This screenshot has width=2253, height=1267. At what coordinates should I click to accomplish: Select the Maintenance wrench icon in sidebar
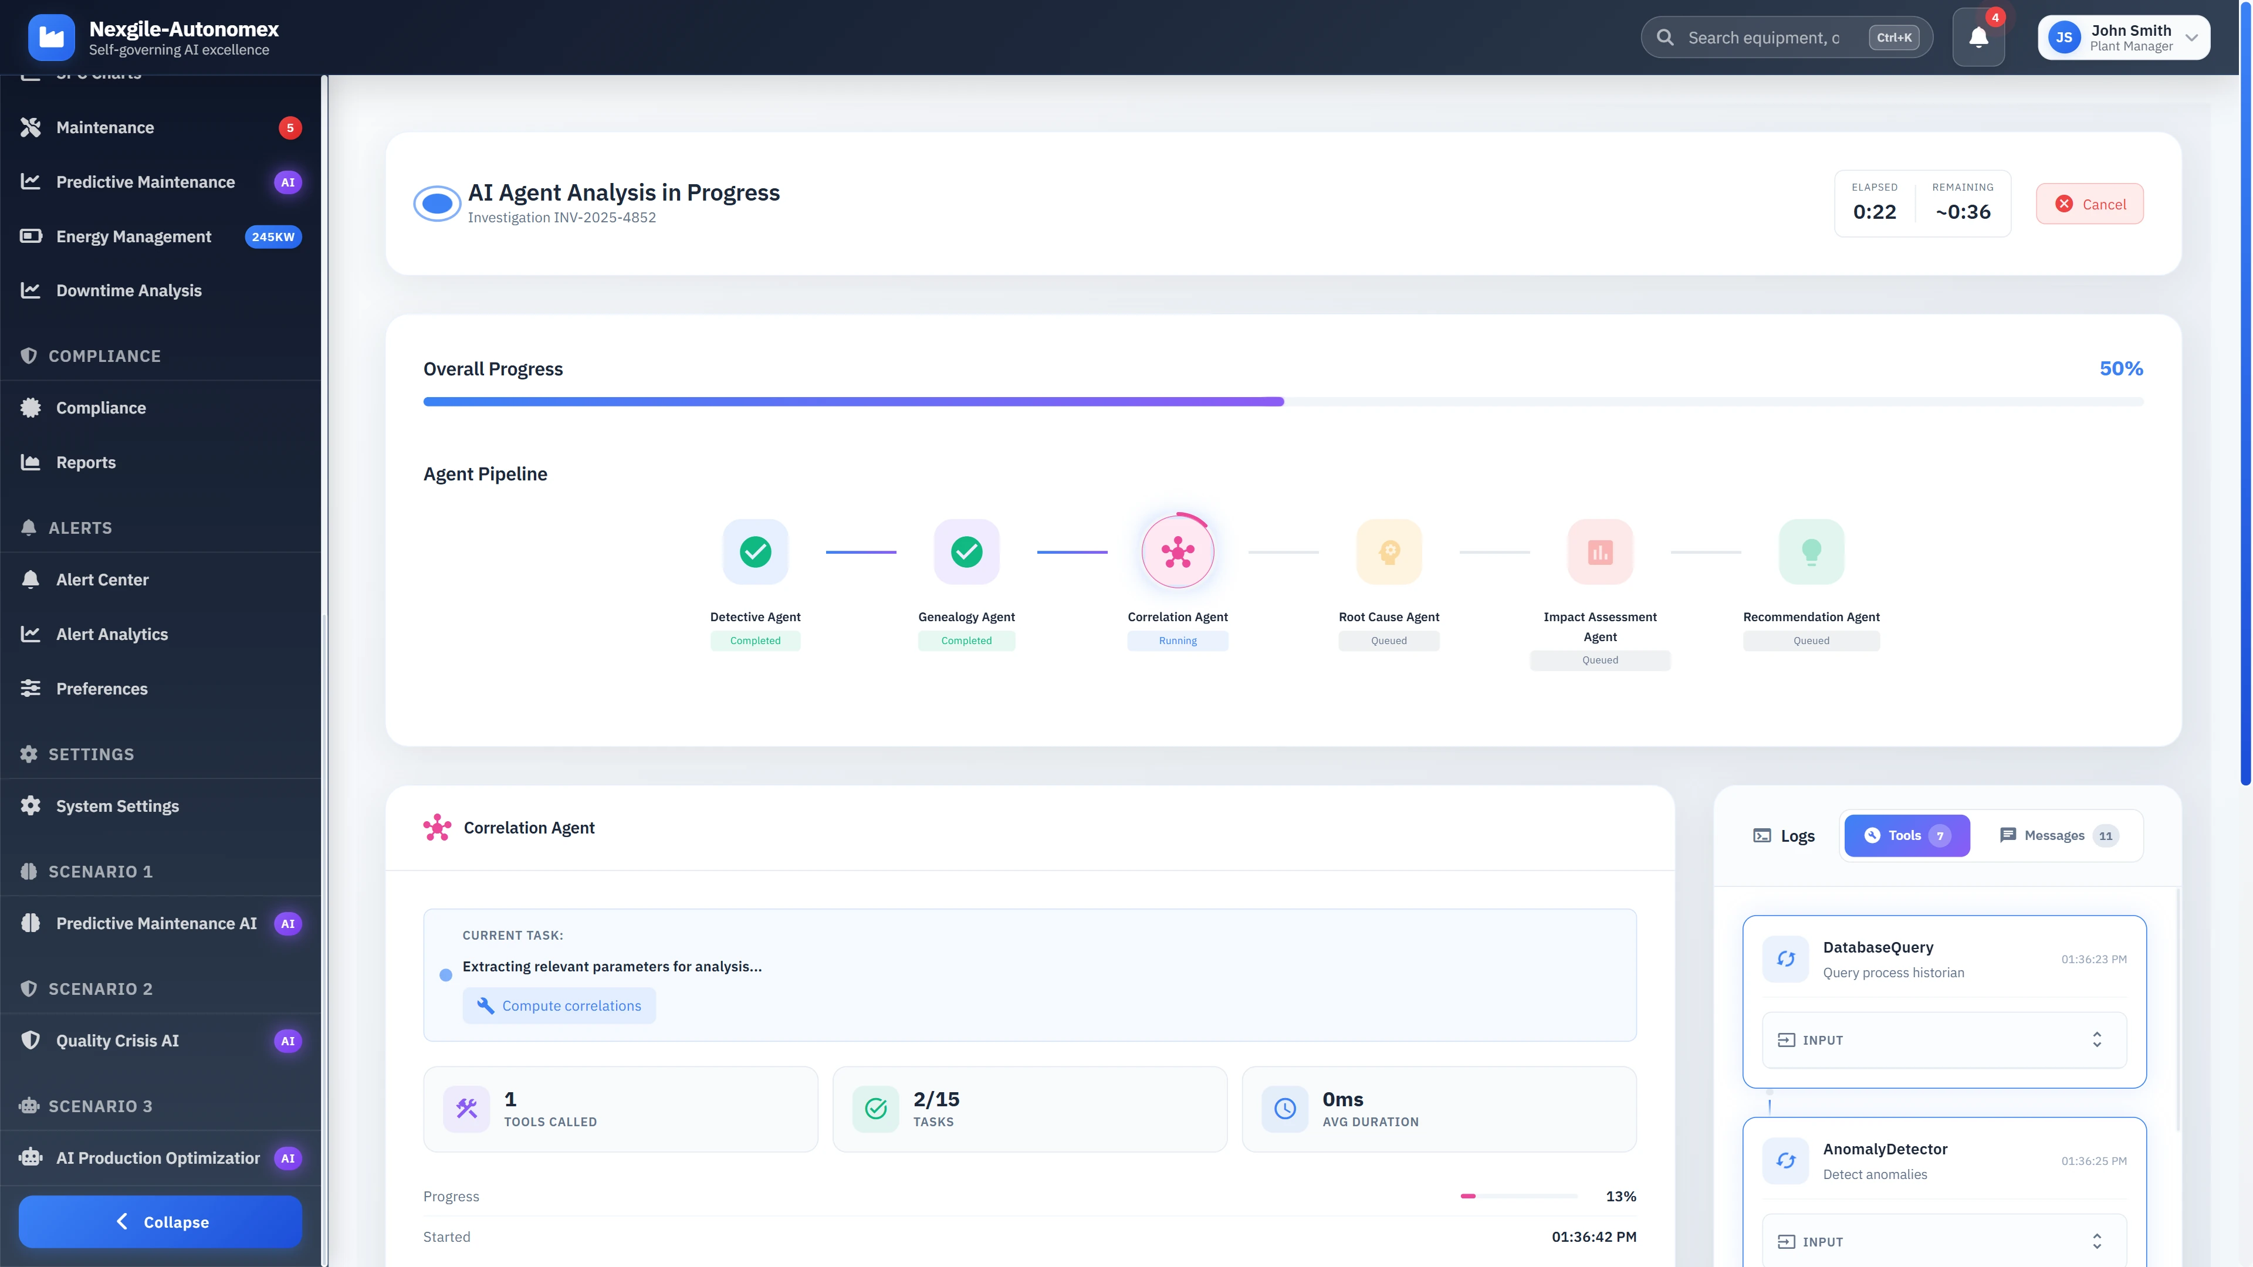point(32,127)
